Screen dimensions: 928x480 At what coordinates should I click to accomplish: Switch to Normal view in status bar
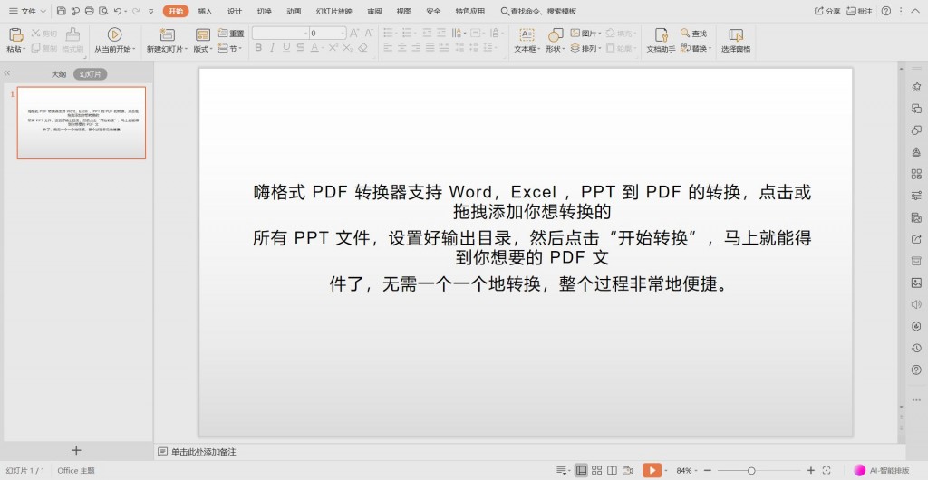(x=581, y=471)
